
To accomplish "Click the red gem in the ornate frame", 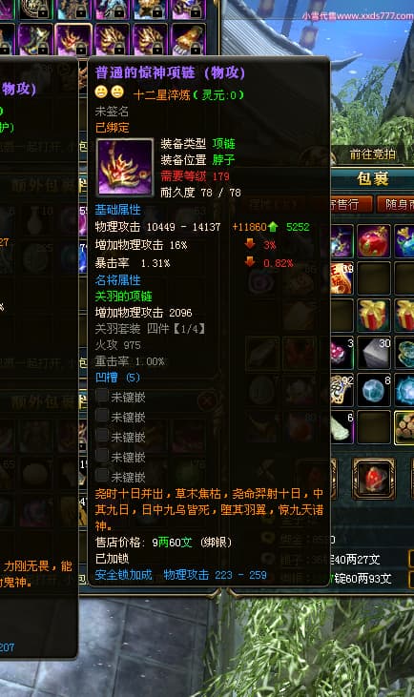I will pos(374,480).
